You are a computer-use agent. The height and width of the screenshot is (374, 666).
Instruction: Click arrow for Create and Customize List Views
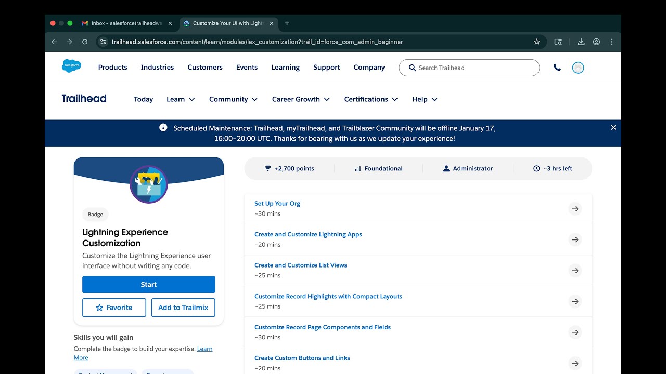click(575, 271)
